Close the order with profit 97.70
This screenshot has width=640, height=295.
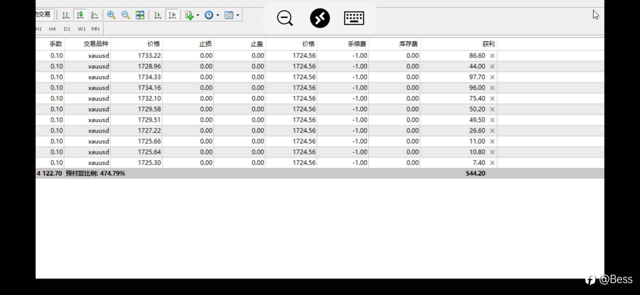[492, 77]
